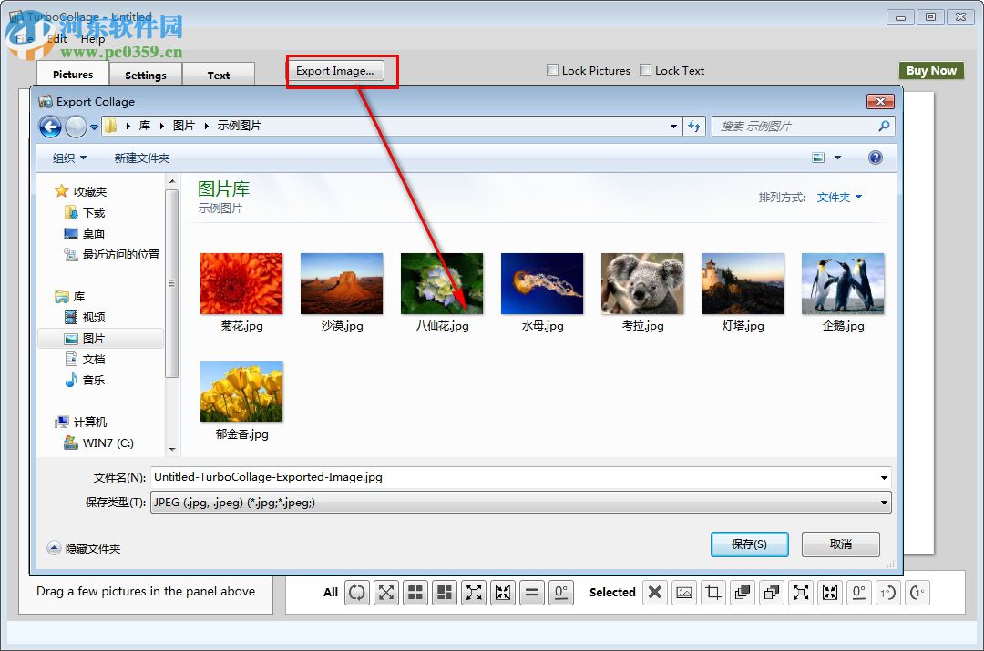This screenshot has width=984, height=651.
Task: Enable the Lock Text checkbox
Action: 645,69
